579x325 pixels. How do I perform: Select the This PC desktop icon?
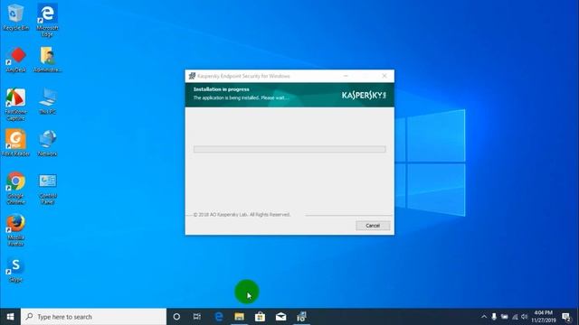click(47, 101)
